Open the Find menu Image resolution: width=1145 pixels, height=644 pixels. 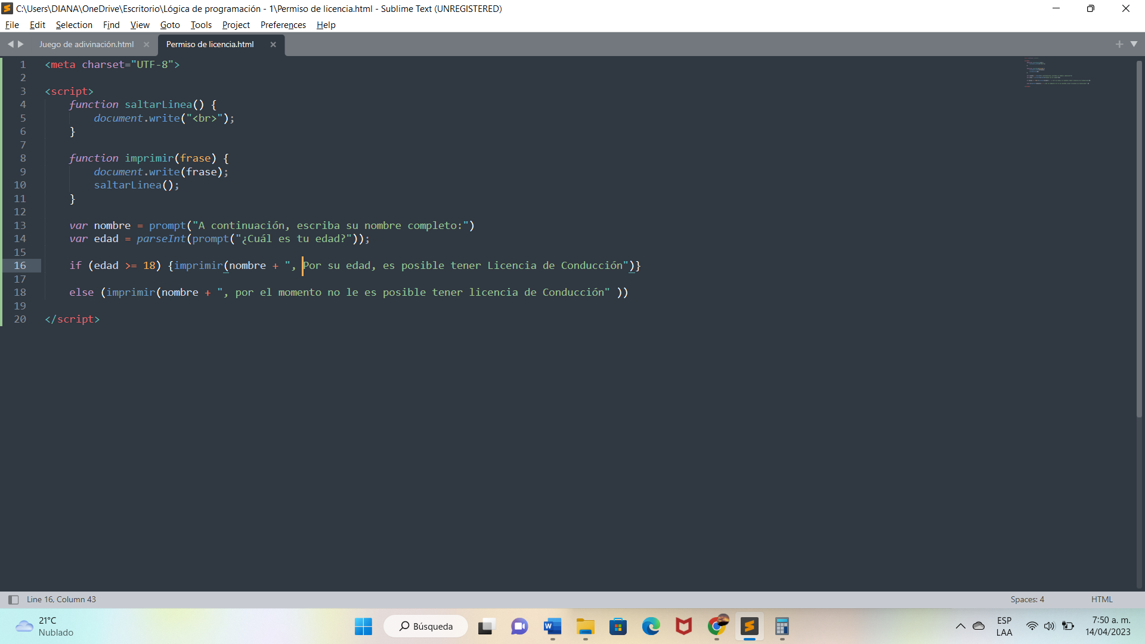tap(111, 25)
